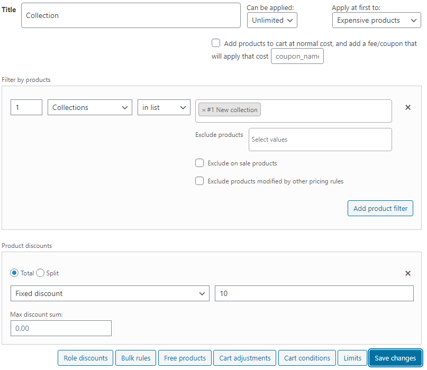Focus the Max discount sum field
Screen dimensions: 427x370
click(x=61, y=328)
